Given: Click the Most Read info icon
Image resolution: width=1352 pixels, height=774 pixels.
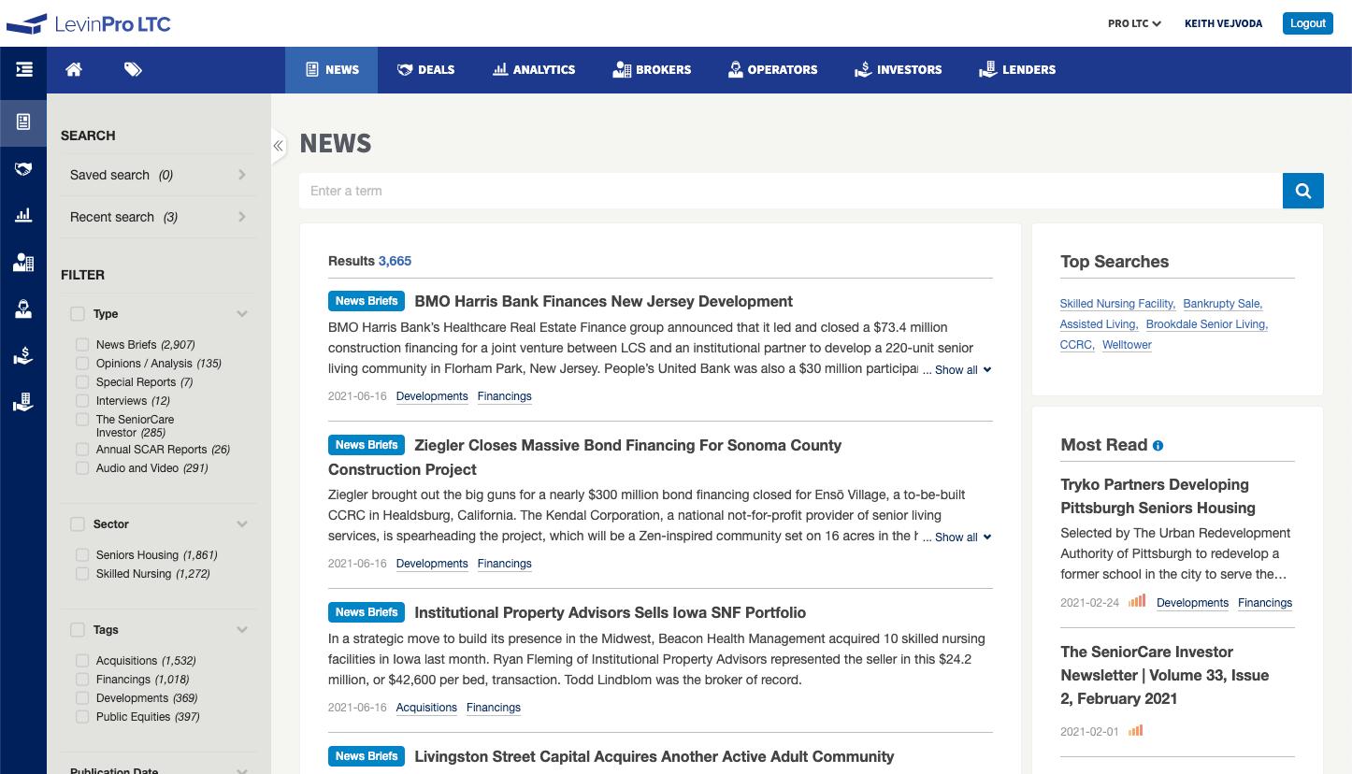Looking at the screenshot, I should (x=1158, y=446).
